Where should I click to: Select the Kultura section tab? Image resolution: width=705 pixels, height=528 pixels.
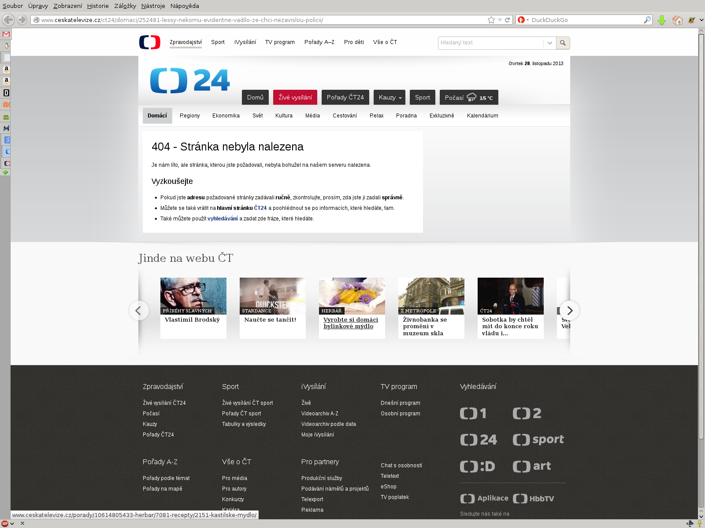coord(284,116)
